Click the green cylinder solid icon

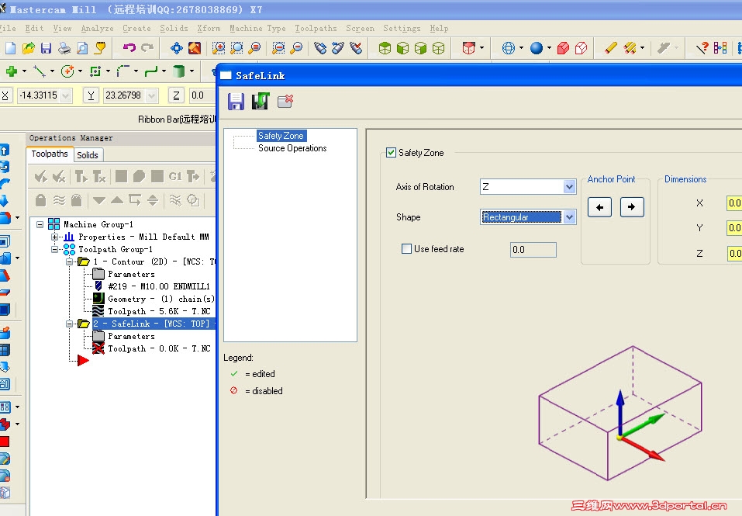point(178,71)
